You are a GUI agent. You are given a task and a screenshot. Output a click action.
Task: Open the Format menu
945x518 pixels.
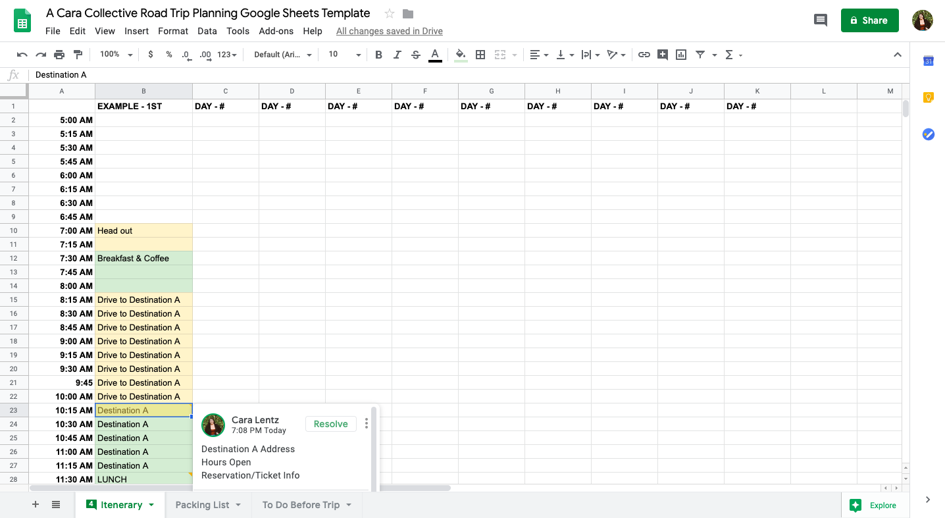tap(173, 31)
